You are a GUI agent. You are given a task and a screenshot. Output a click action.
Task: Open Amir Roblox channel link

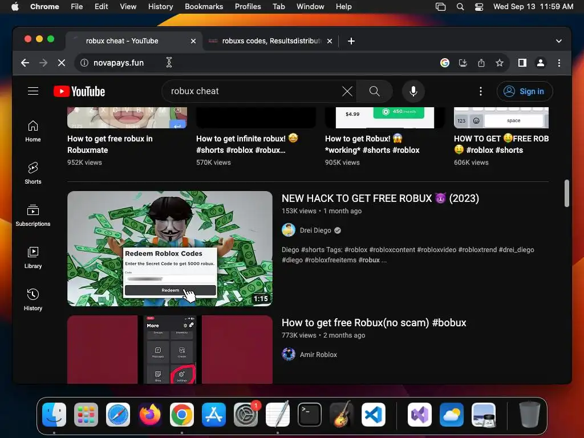318,355
